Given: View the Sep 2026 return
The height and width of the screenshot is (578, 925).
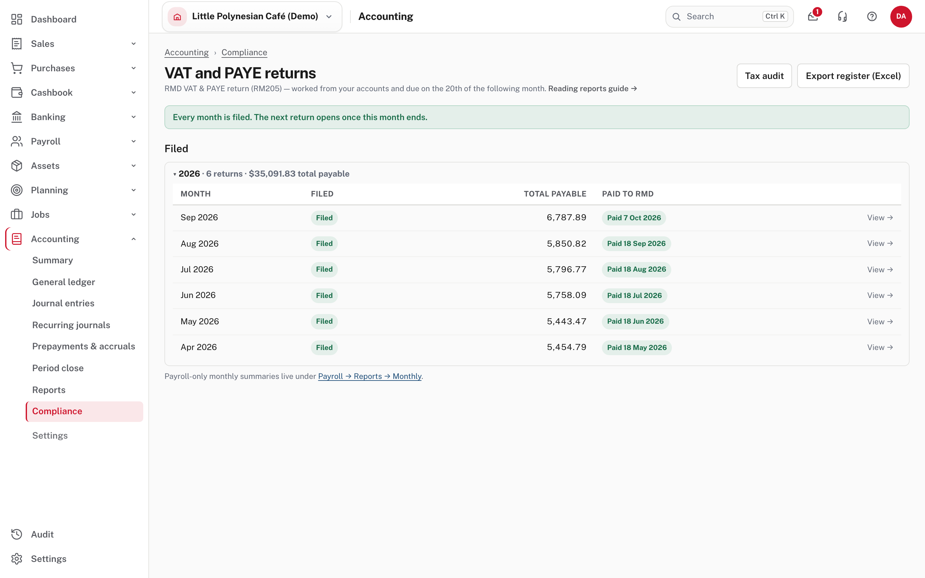Looking at the screenshot, I should point(880,217).
